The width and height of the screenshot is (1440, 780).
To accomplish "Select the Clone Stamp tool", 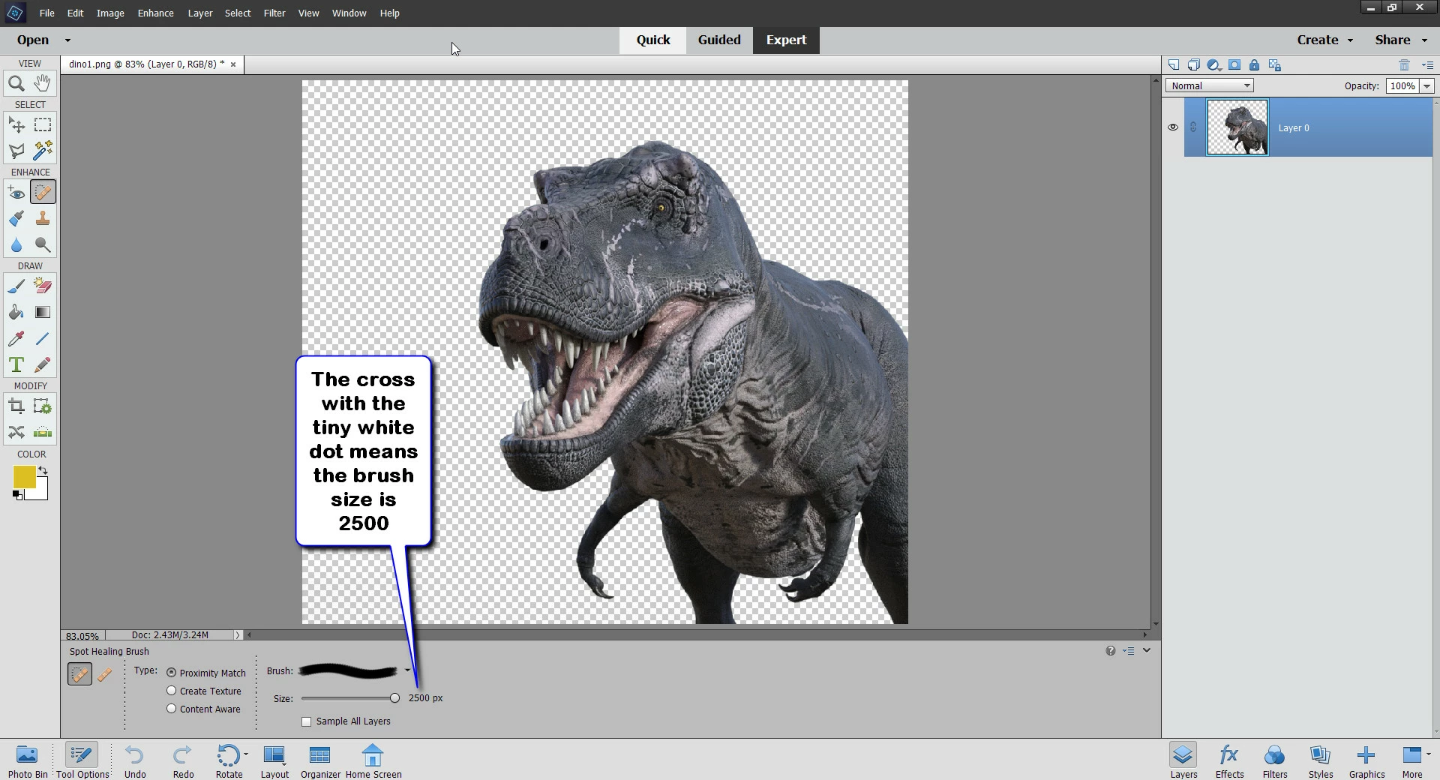I will pos(43,218).
